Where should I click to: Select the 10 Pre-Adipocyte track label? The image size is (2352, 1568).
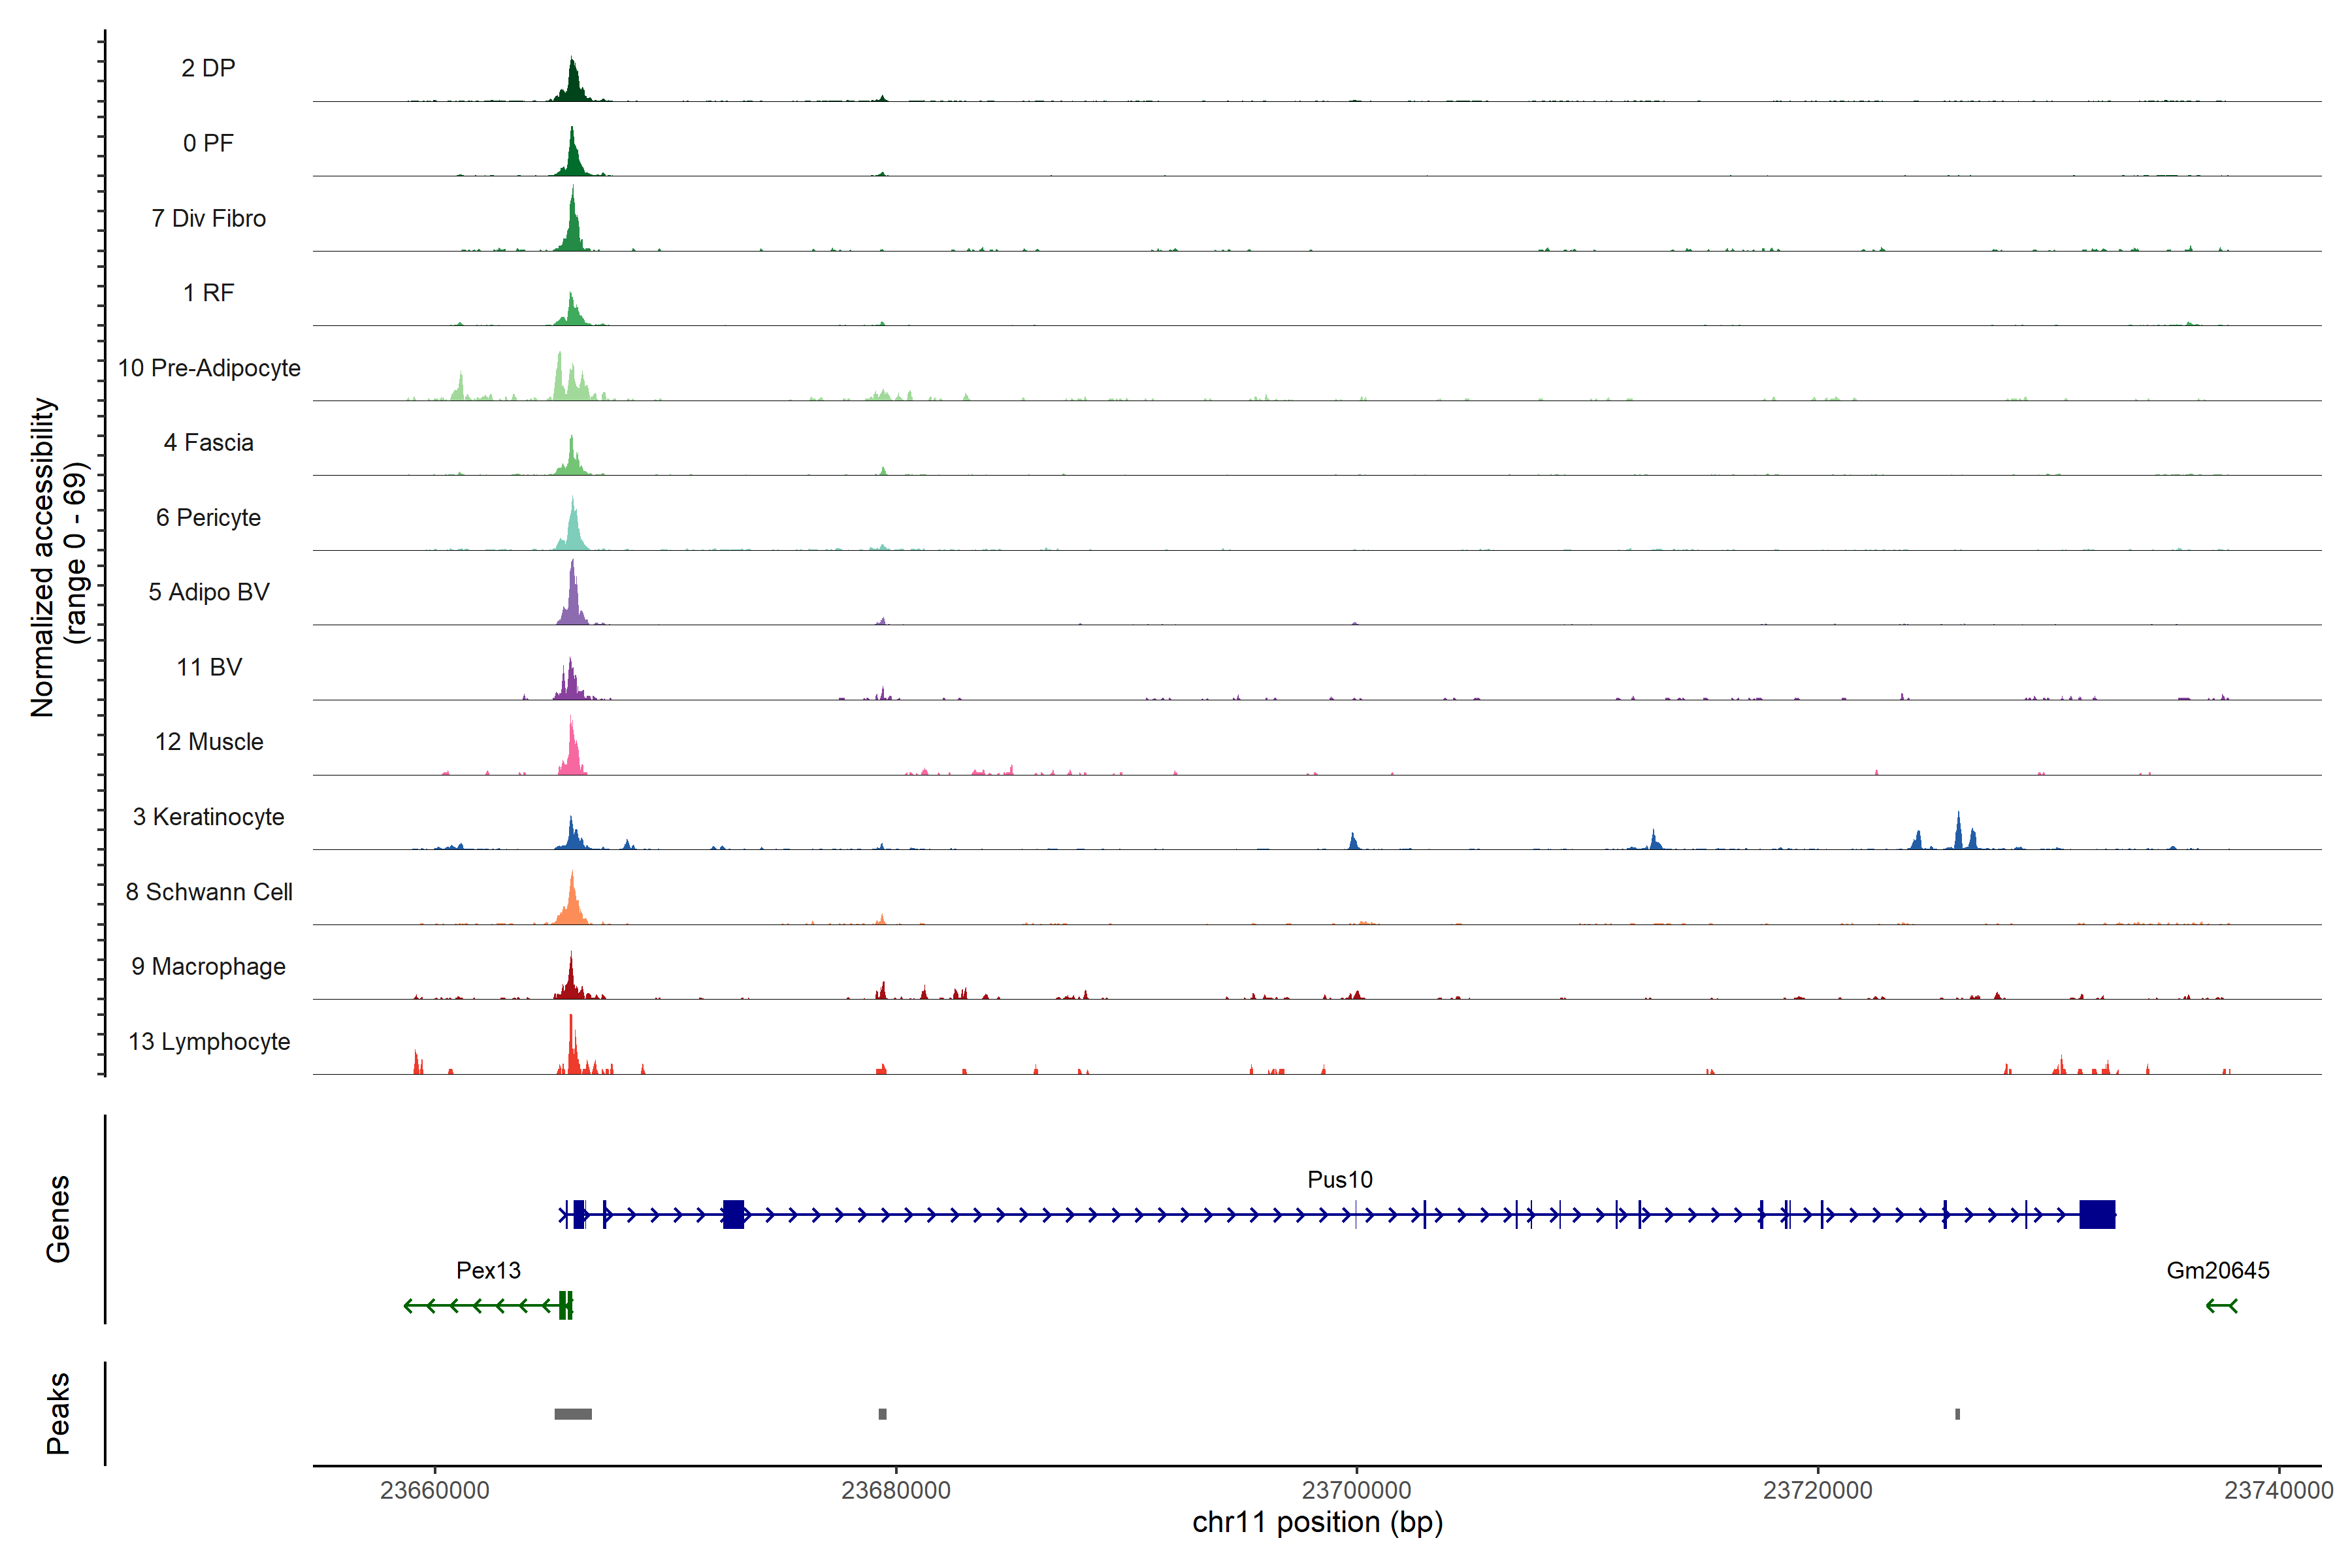tap(209, 368)
